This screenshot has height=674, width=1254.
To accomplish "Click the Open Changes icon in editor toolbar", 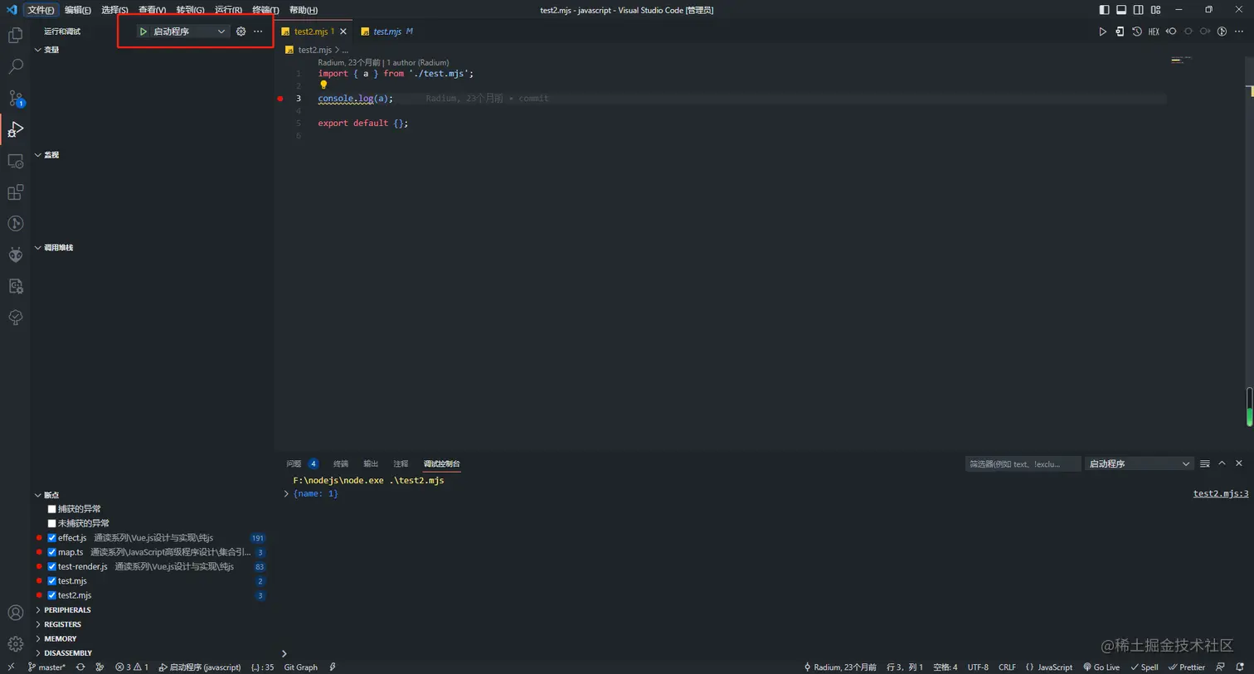I will pos(1120,32).
